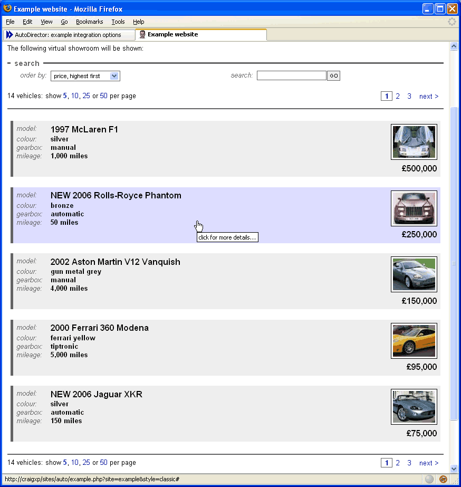Open the File menu

coord(10,22)
